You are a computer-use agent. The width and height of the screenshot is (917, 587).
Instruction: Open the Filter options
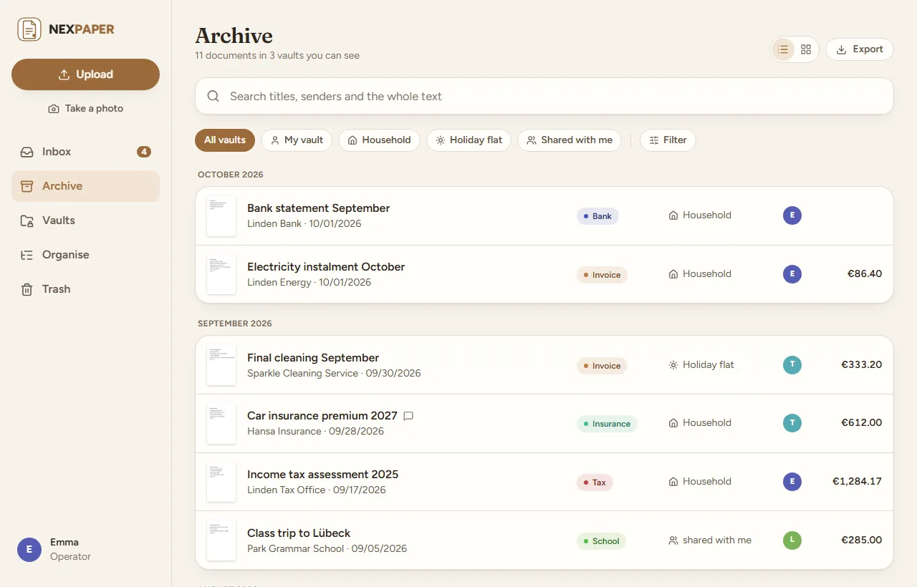point(668,140)
